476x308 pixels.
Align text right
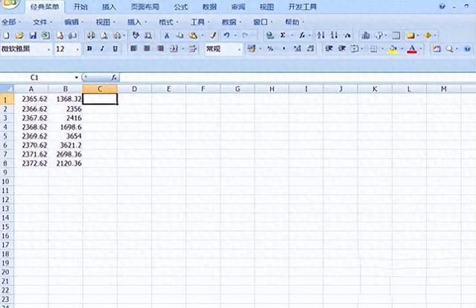[161, 49]
